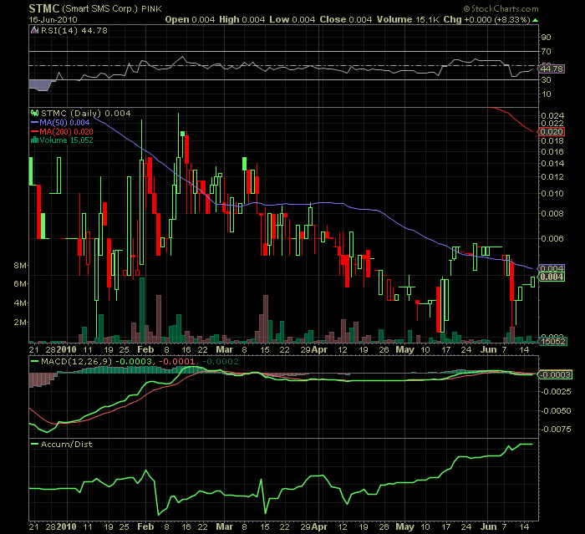Image resolution: width=585 pixels, height=534 pixels.
Task: Click the 0.012 price axis label
Action: point(552,177)
